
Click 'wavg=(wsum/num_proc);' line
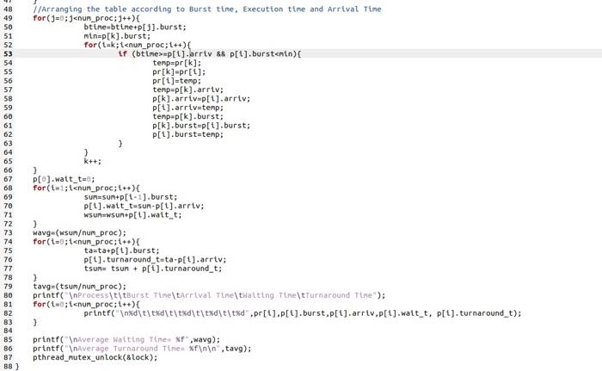coord(79,233)
